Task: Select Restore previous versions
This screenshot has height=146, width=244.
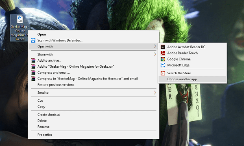Action: click(x=94, y=85)
